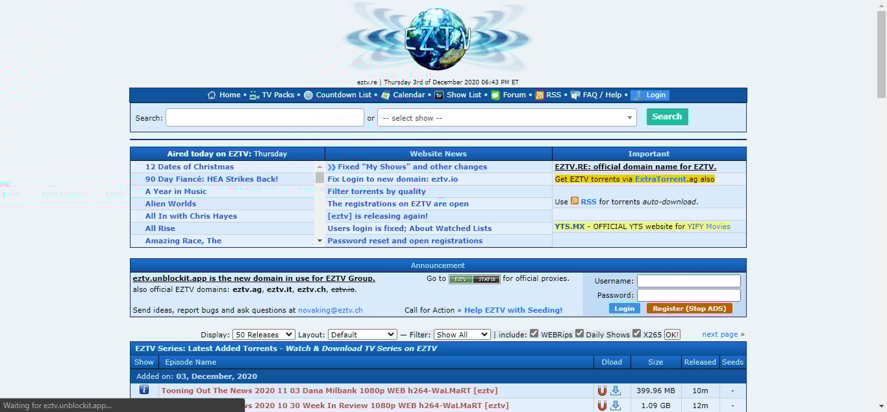Click the FAQ / Help icon
Viewport: 887px width, 412px height.
tap(575, 95)
